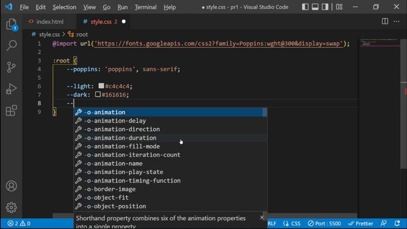Click the VS Code logo icon
Screen dimensions: 407x229
[x=8, y=7]
